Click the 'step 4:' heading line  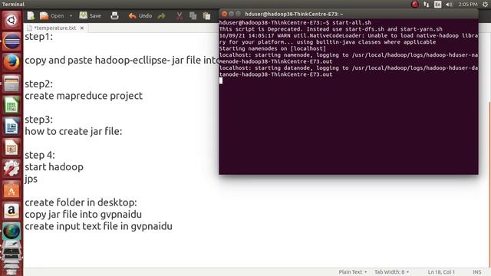pyautogui.click(x=40, y=155)
